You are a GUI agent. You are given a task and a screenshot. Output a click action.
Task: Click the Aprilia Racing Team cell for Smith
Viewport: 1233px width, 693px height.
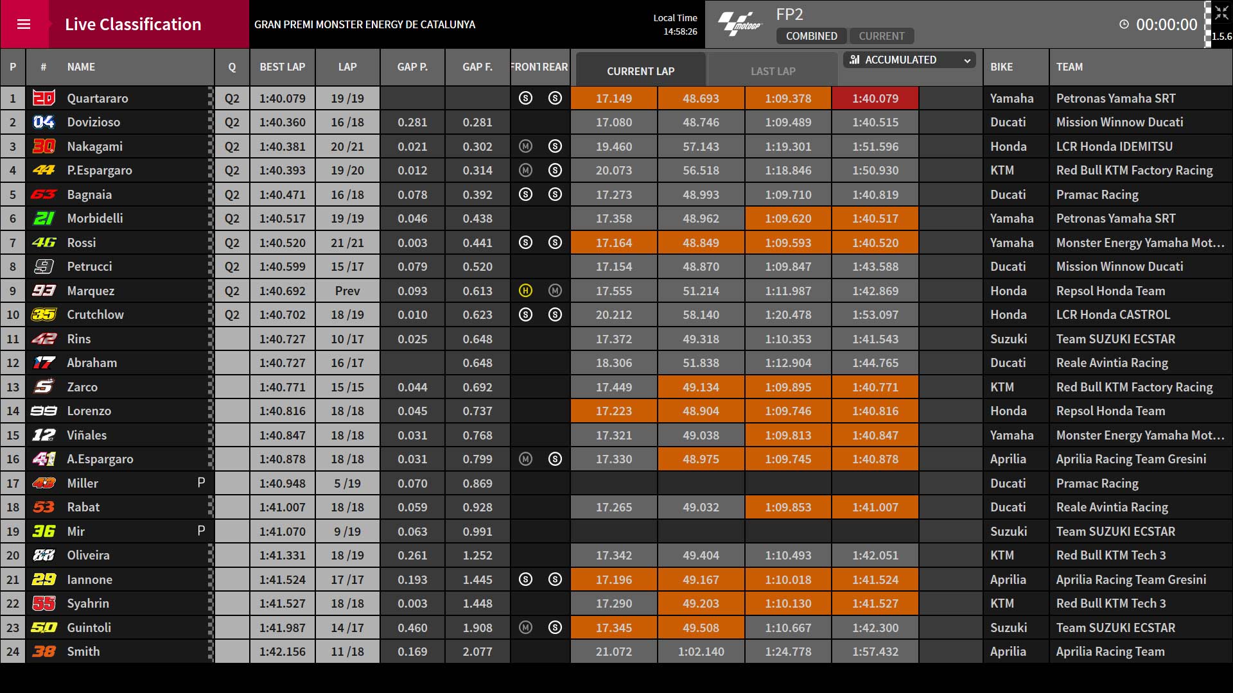point(1141,651)
